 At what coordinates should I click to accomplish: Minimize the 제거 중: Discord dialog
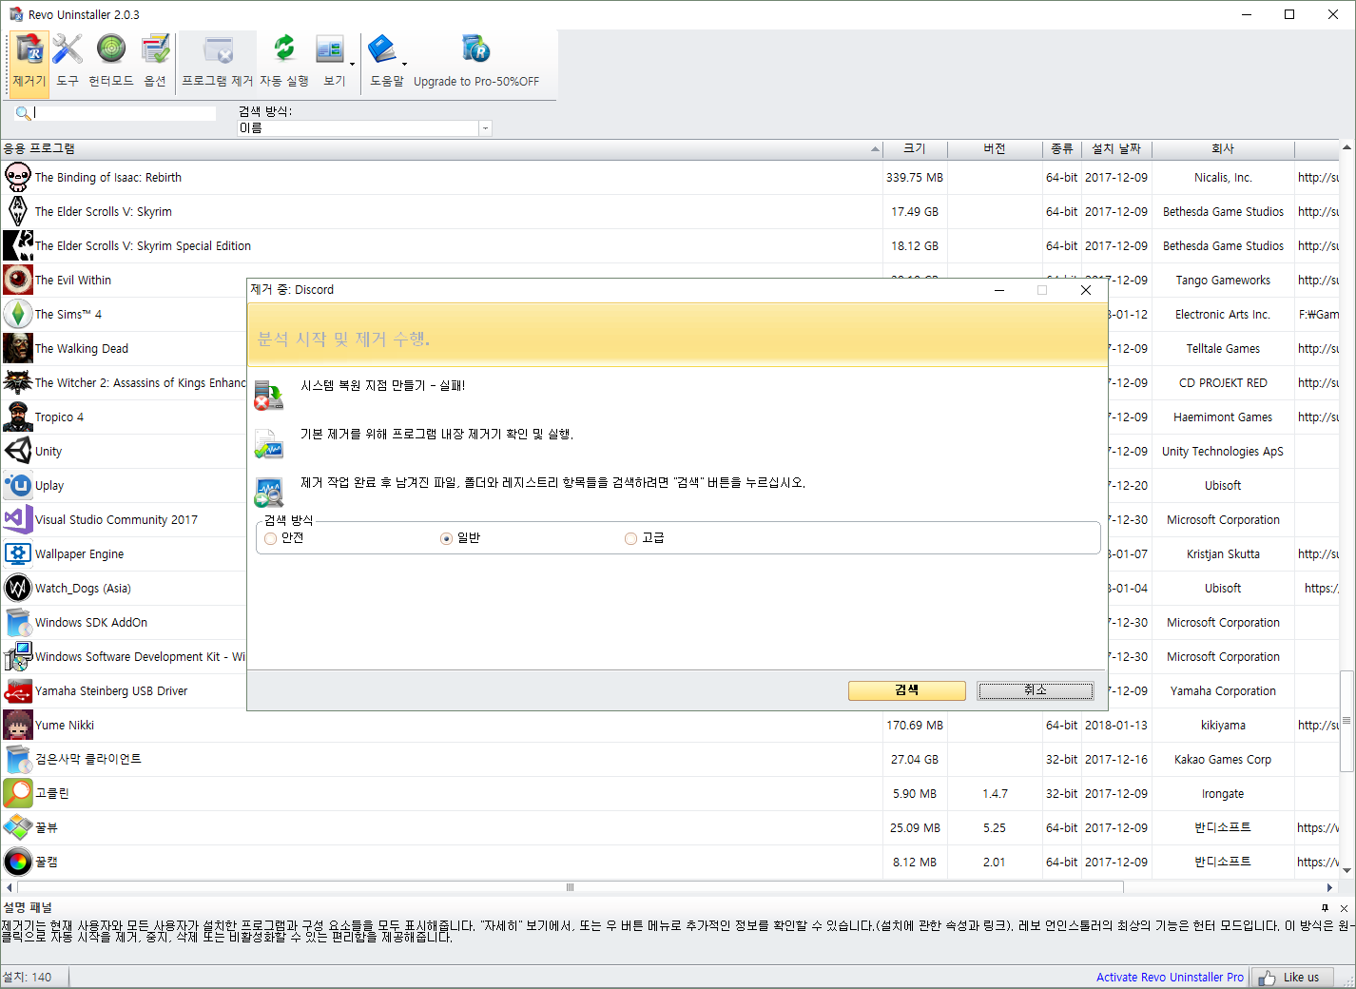[999, 290]
